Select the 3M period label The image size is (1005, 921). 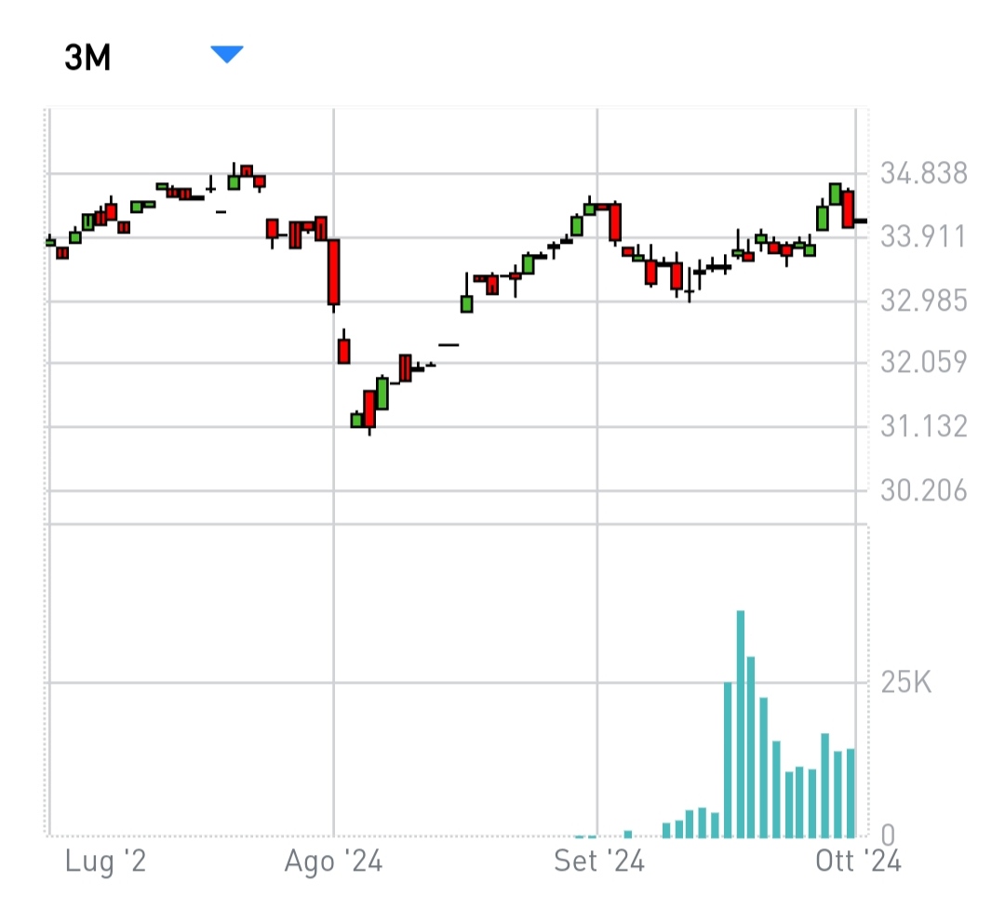coord(87,58)
